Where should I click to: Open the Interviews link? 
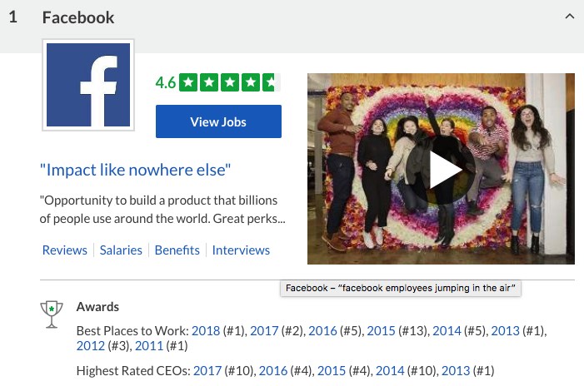[x=241, y=250]
